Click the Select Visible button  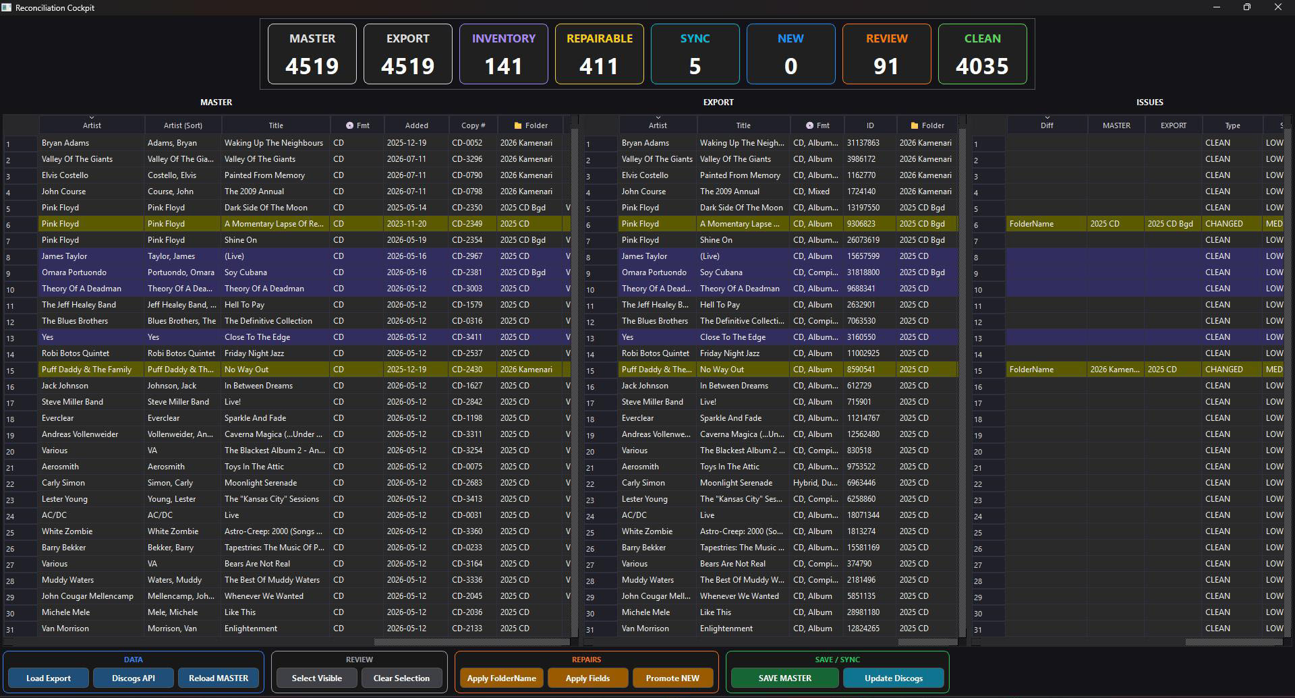pos(317,678)
